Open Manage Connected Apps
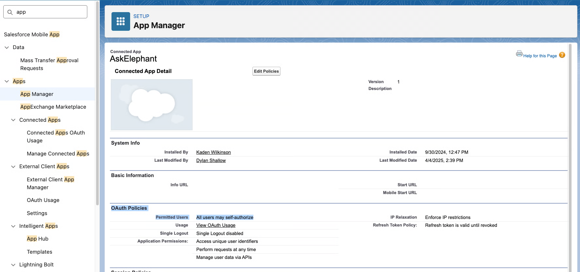The height and width of the screenshot is (272, 580). click(x=58, y=154)
